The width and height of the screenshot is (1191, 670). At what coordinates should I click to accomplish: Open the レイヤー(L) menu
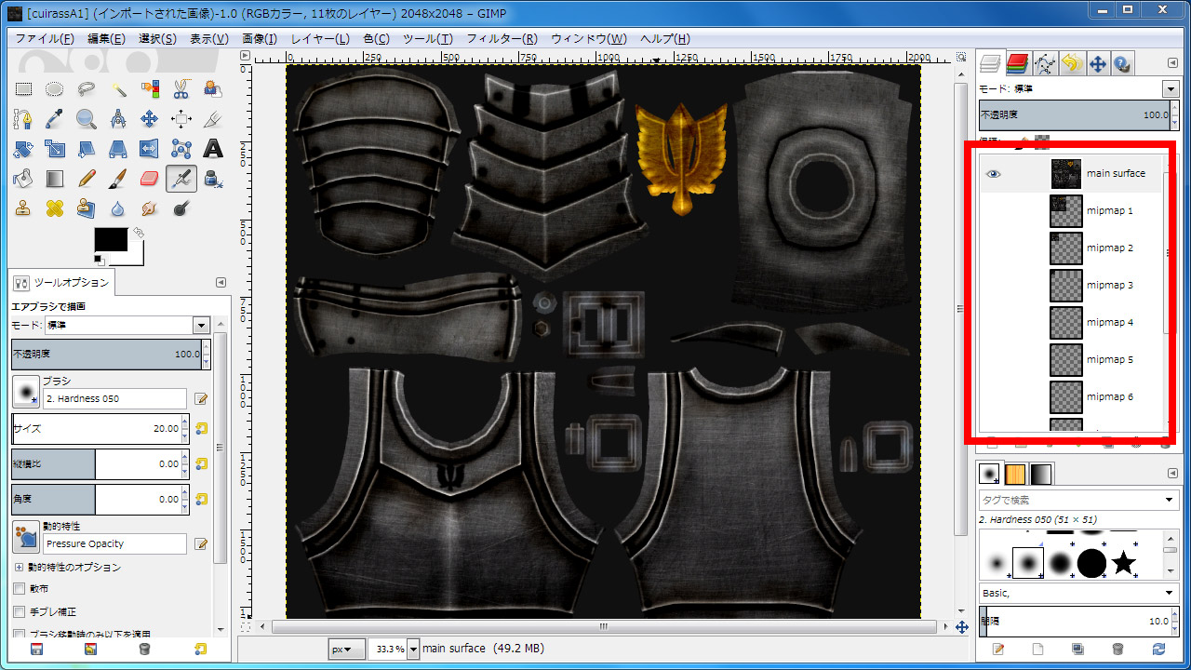320,39
